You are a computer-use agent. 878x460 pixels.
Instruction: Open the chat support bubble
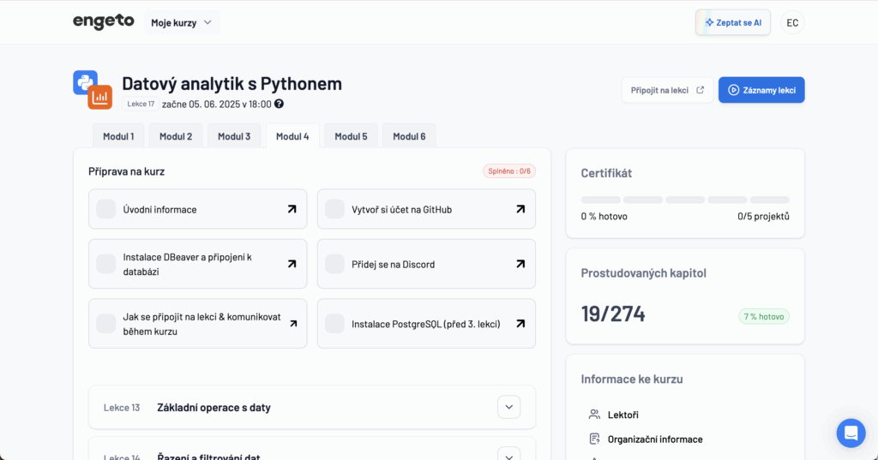click(851, 433)
